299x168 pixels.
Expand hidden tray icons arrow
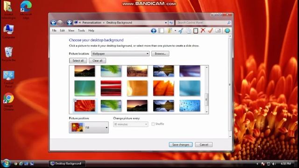pos(257,164)
